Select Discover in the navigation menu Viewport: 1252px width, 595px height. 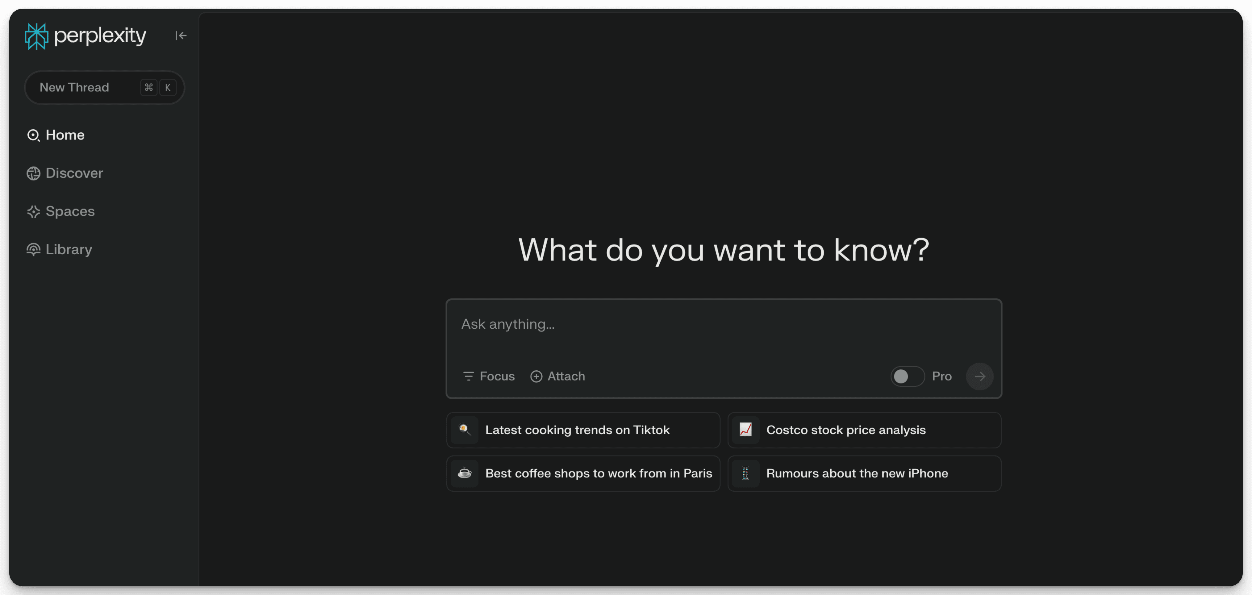coord(74,173)
